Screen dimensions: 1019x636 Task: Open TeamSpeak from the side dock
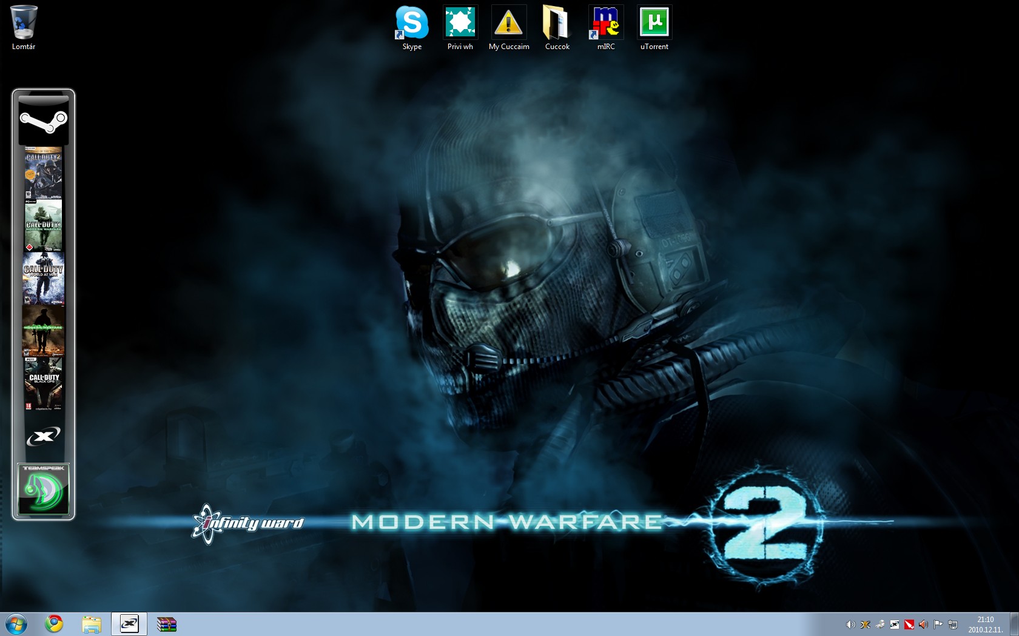point(43,489)
